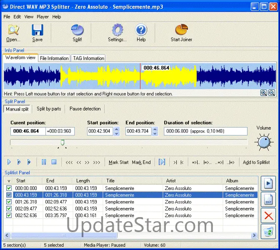Image resolution: width=280 pixels, height=250 pixels.
Task: Increase Start position with the up spinner
Action: point(117,129)
